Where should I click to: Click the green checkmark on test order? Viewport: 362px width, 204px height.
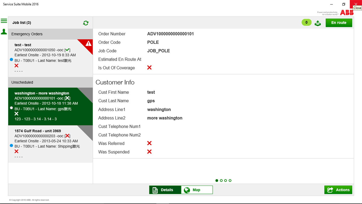point(67,50)
